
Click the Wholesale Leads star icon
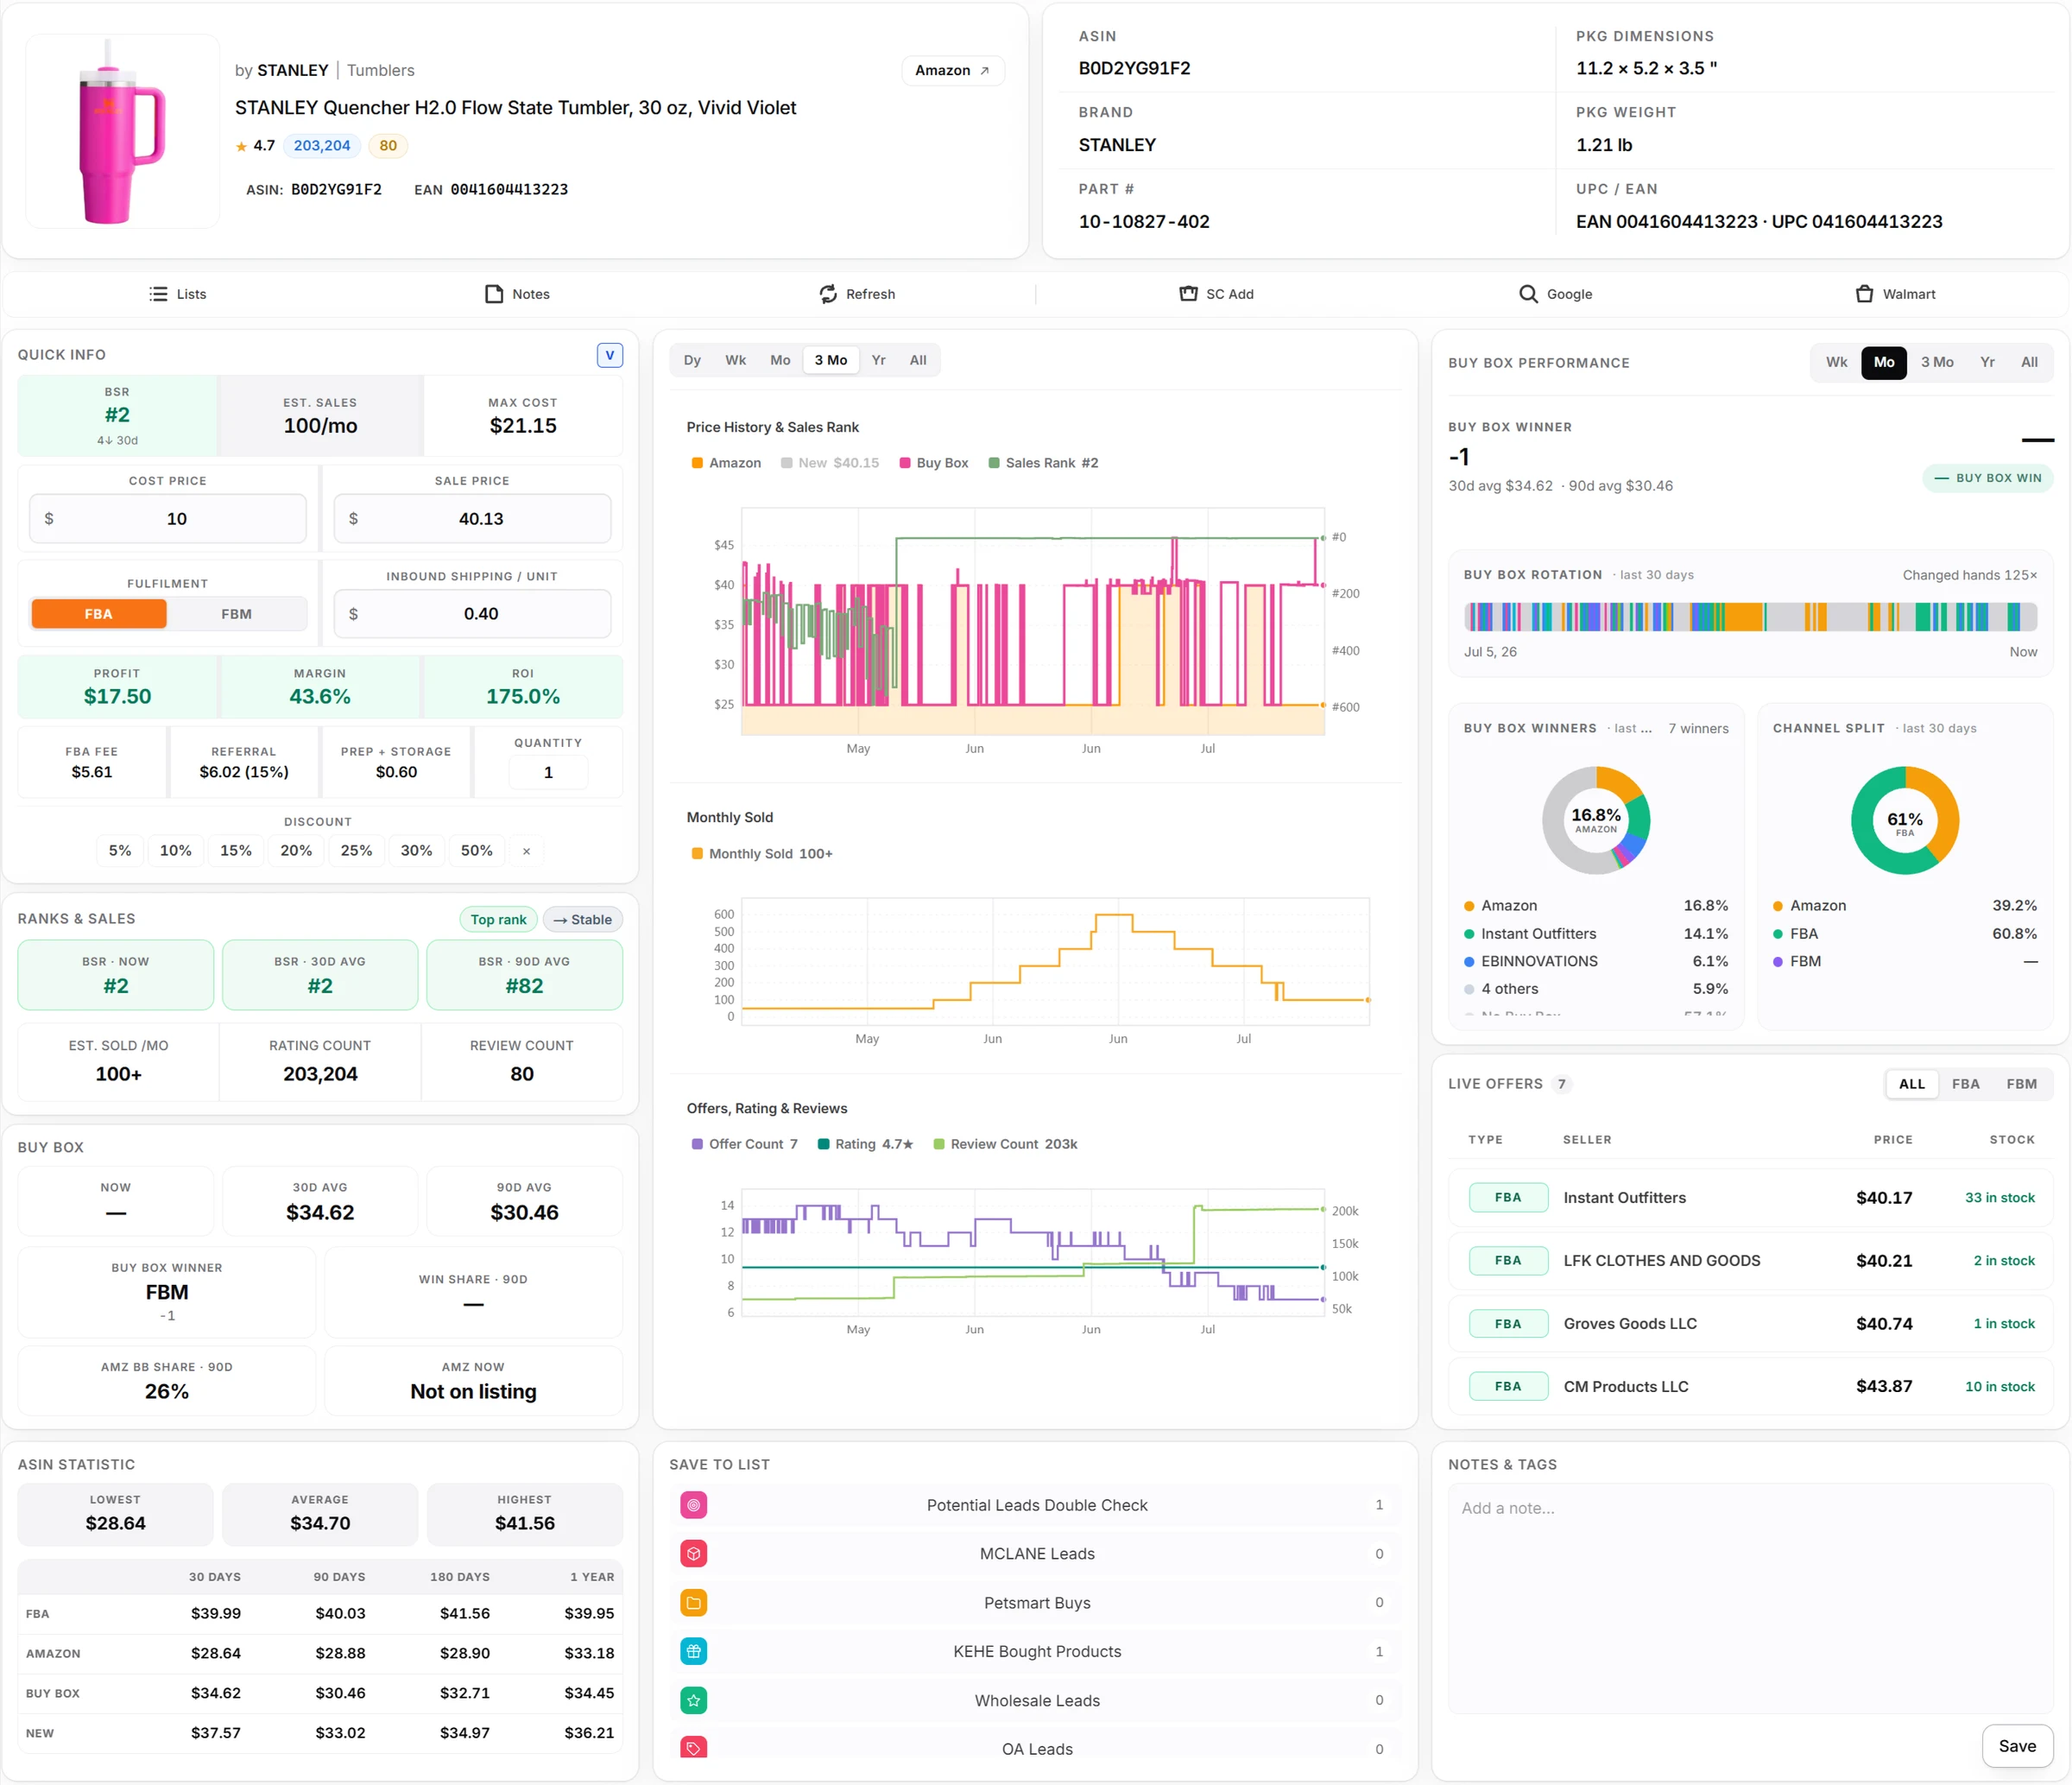[694, 1700]
